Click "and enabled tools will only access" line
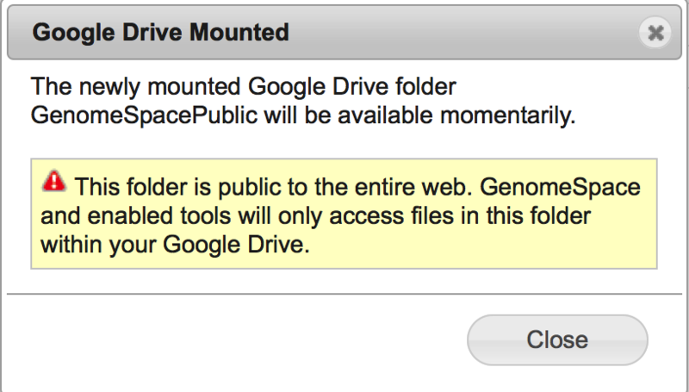Viewport: 689px width, 392px height. (227, 215)
